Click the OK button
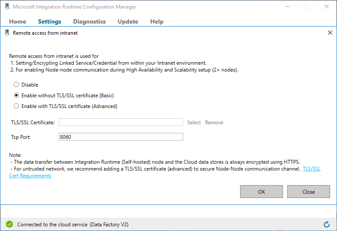The height and width of the screenshot is (231, 337). (x=262, y=192)
